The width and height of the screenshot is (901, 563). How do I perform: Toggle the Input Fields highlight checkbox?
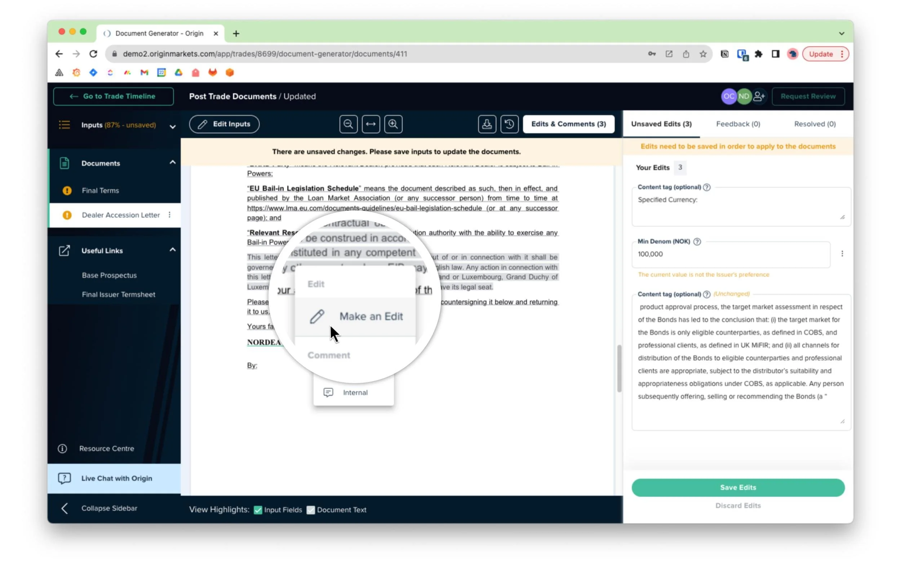point(258,510)
